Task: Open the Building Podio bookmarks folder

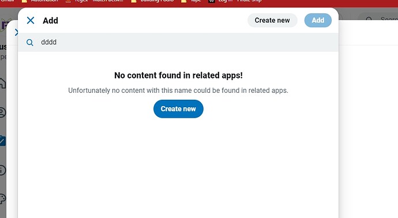Action: tap(152, 1)
